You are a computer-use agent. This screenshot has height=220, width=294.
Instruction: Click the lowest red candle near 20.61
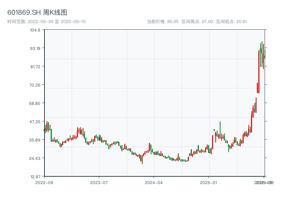(x=142, y=159)
